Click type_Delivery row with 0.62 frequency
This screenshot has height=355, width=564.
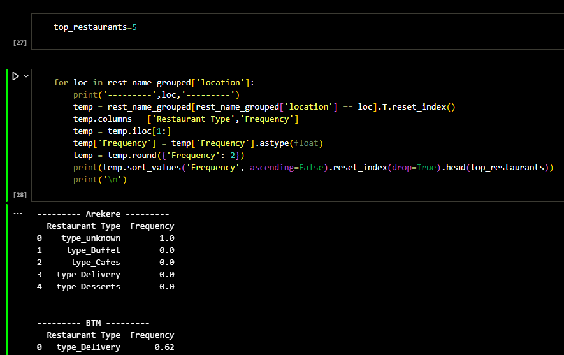coord(105,347)
